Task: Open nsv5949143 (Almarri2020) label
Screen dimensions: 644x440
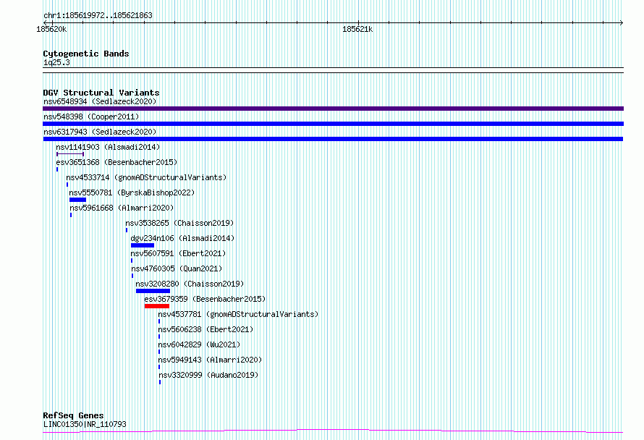Action: (210, 360)
